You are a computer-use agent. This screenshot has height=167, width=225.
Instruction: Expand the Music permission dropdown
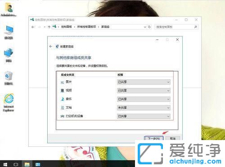[144, 99]
